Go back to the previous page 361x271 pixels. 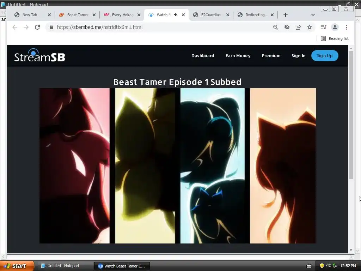click(x=15, y=27)
